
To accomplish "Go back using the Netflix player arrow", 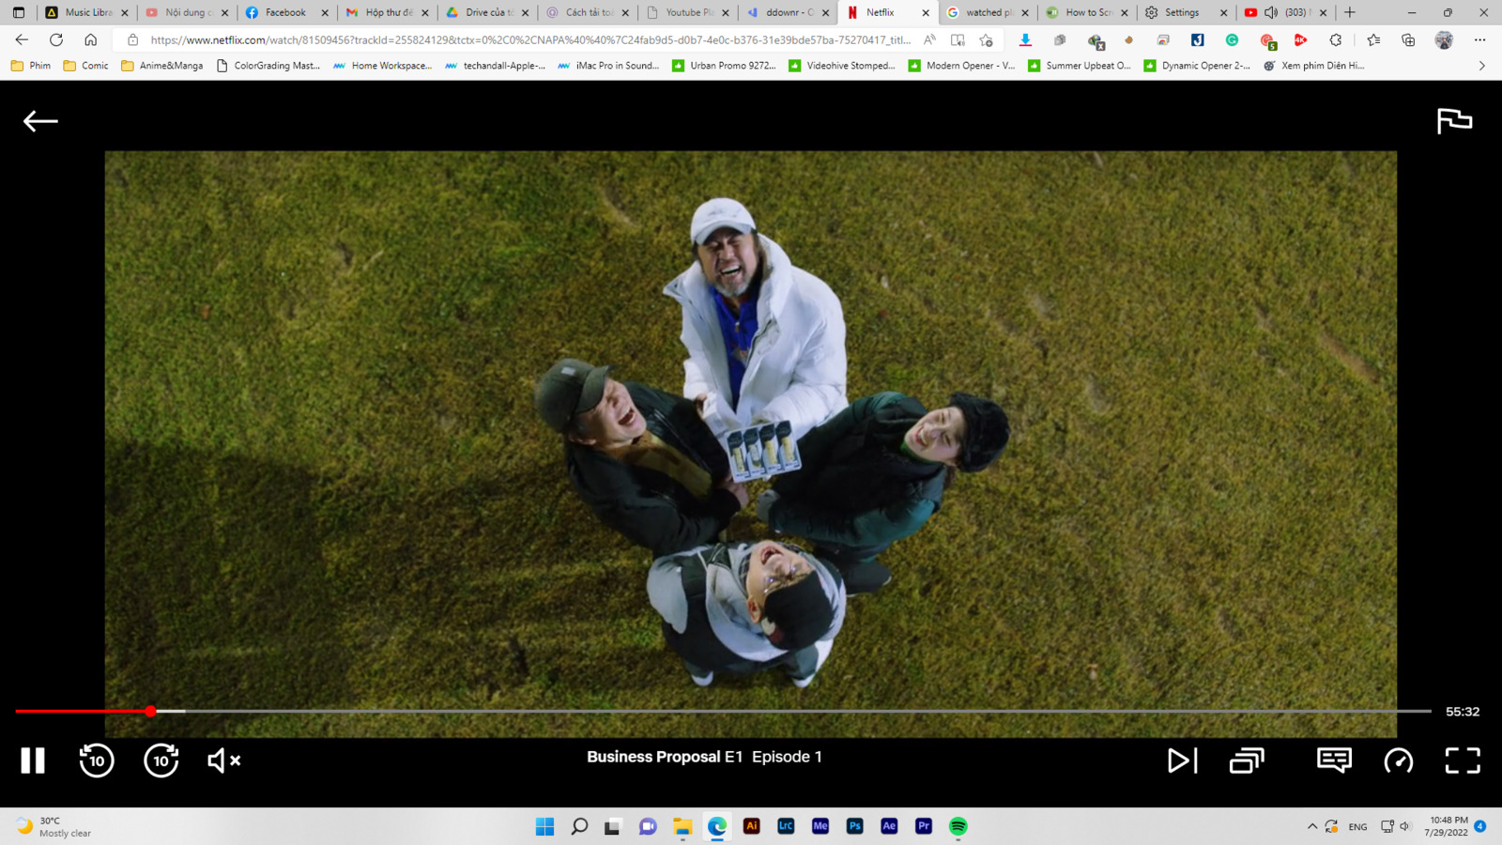I will [40, 121].
